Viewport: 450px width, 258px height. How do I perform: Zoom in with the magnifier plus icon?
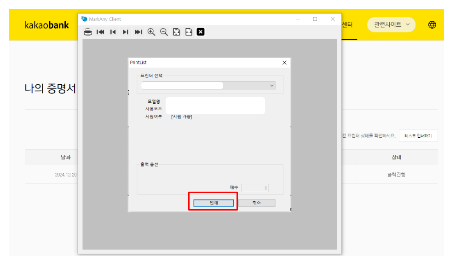click(x=151, y=32)
